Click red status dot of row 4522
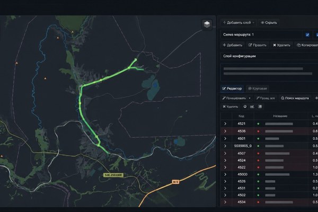This screenshot has height=212, width=318. [259, 167]
